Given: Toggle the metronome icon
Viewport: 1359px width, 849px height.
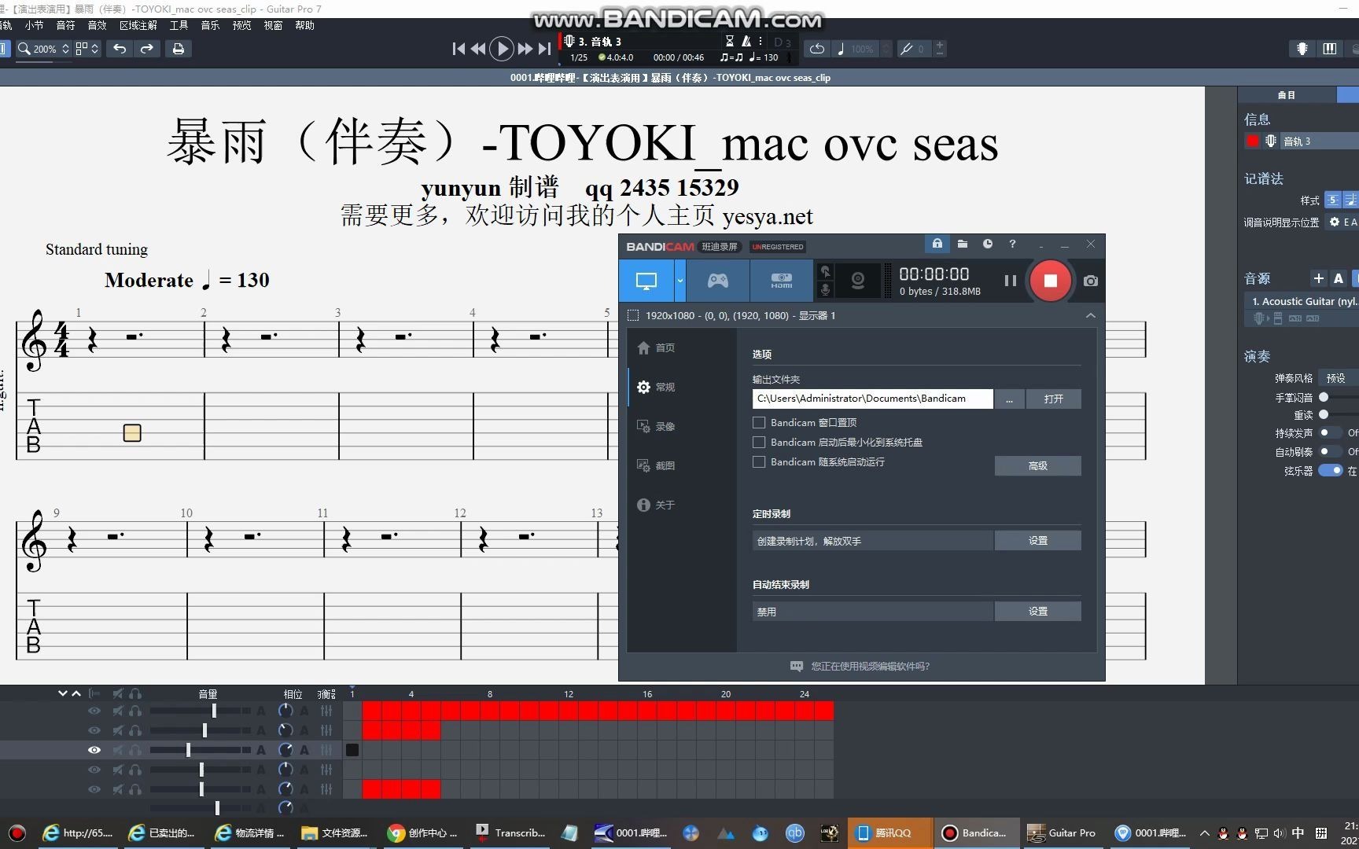Looking at the screenshot, I should [x=746, y=41].
